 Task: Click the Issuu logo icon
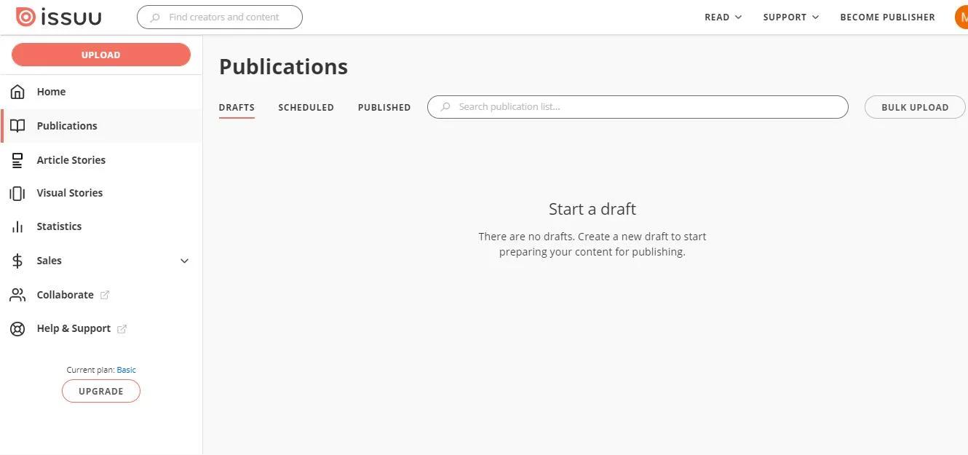click(x=25, y=17)
